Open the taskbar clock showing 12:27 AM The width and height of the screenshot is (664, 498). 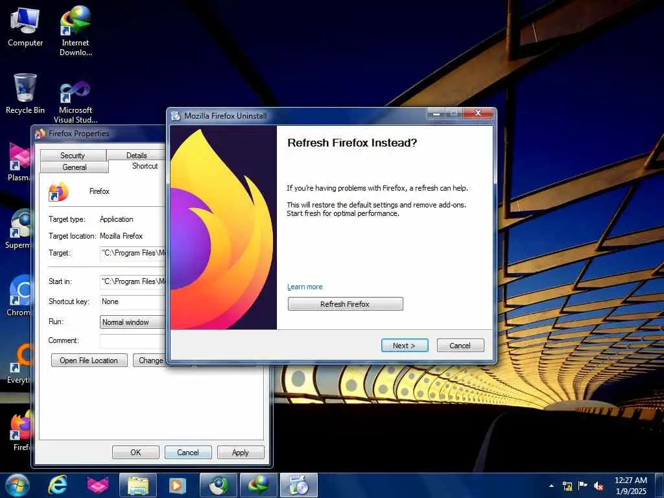coord(630,485)
